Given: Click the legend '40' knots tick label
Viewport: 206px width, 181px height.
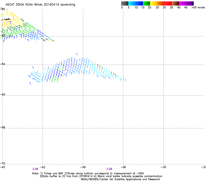Looking at the screenshot, I should click(179, 8).
